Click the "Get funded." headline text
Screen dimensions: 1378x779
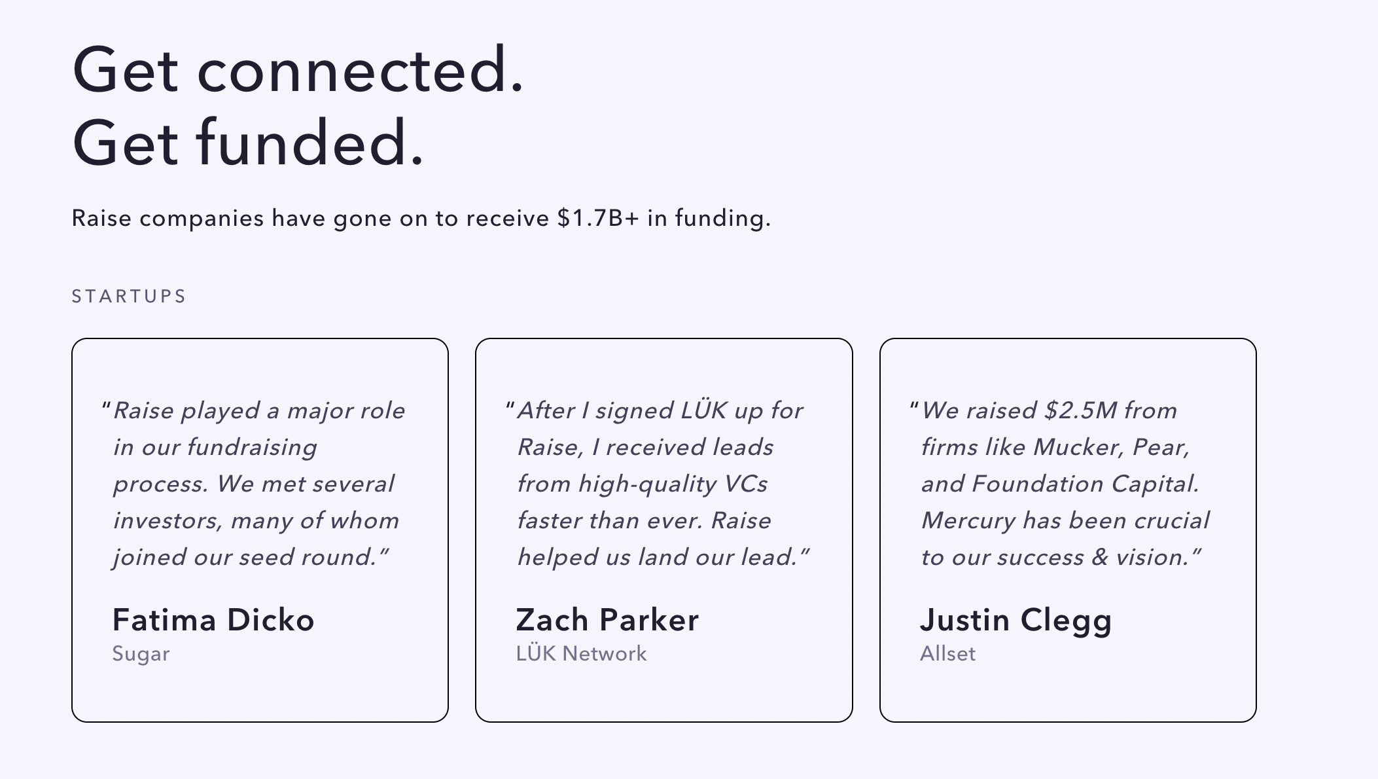[x=248, y=143]
